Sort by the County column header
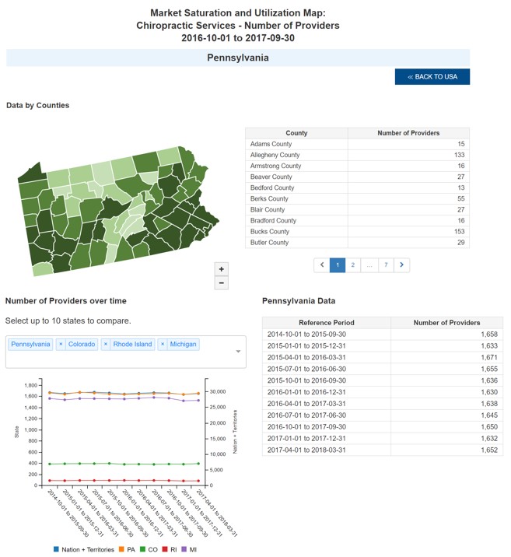The height and width of the screenshot is (557, 511). click(x=296, y=133)
